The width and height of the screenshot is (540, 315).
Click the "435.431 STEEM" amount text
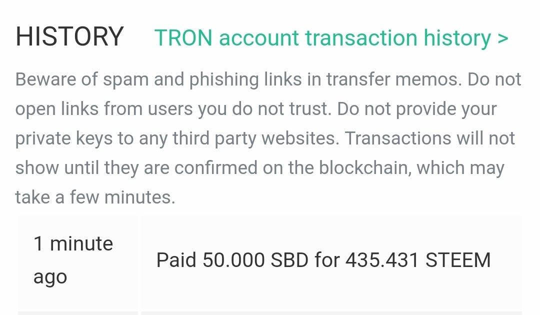coord(418,260)
